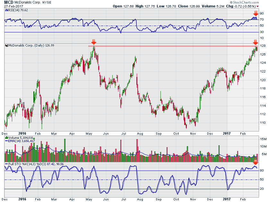Click the MCD ticker symbol
This screenshot has width=268, height=202.
(x=9, y=2)
